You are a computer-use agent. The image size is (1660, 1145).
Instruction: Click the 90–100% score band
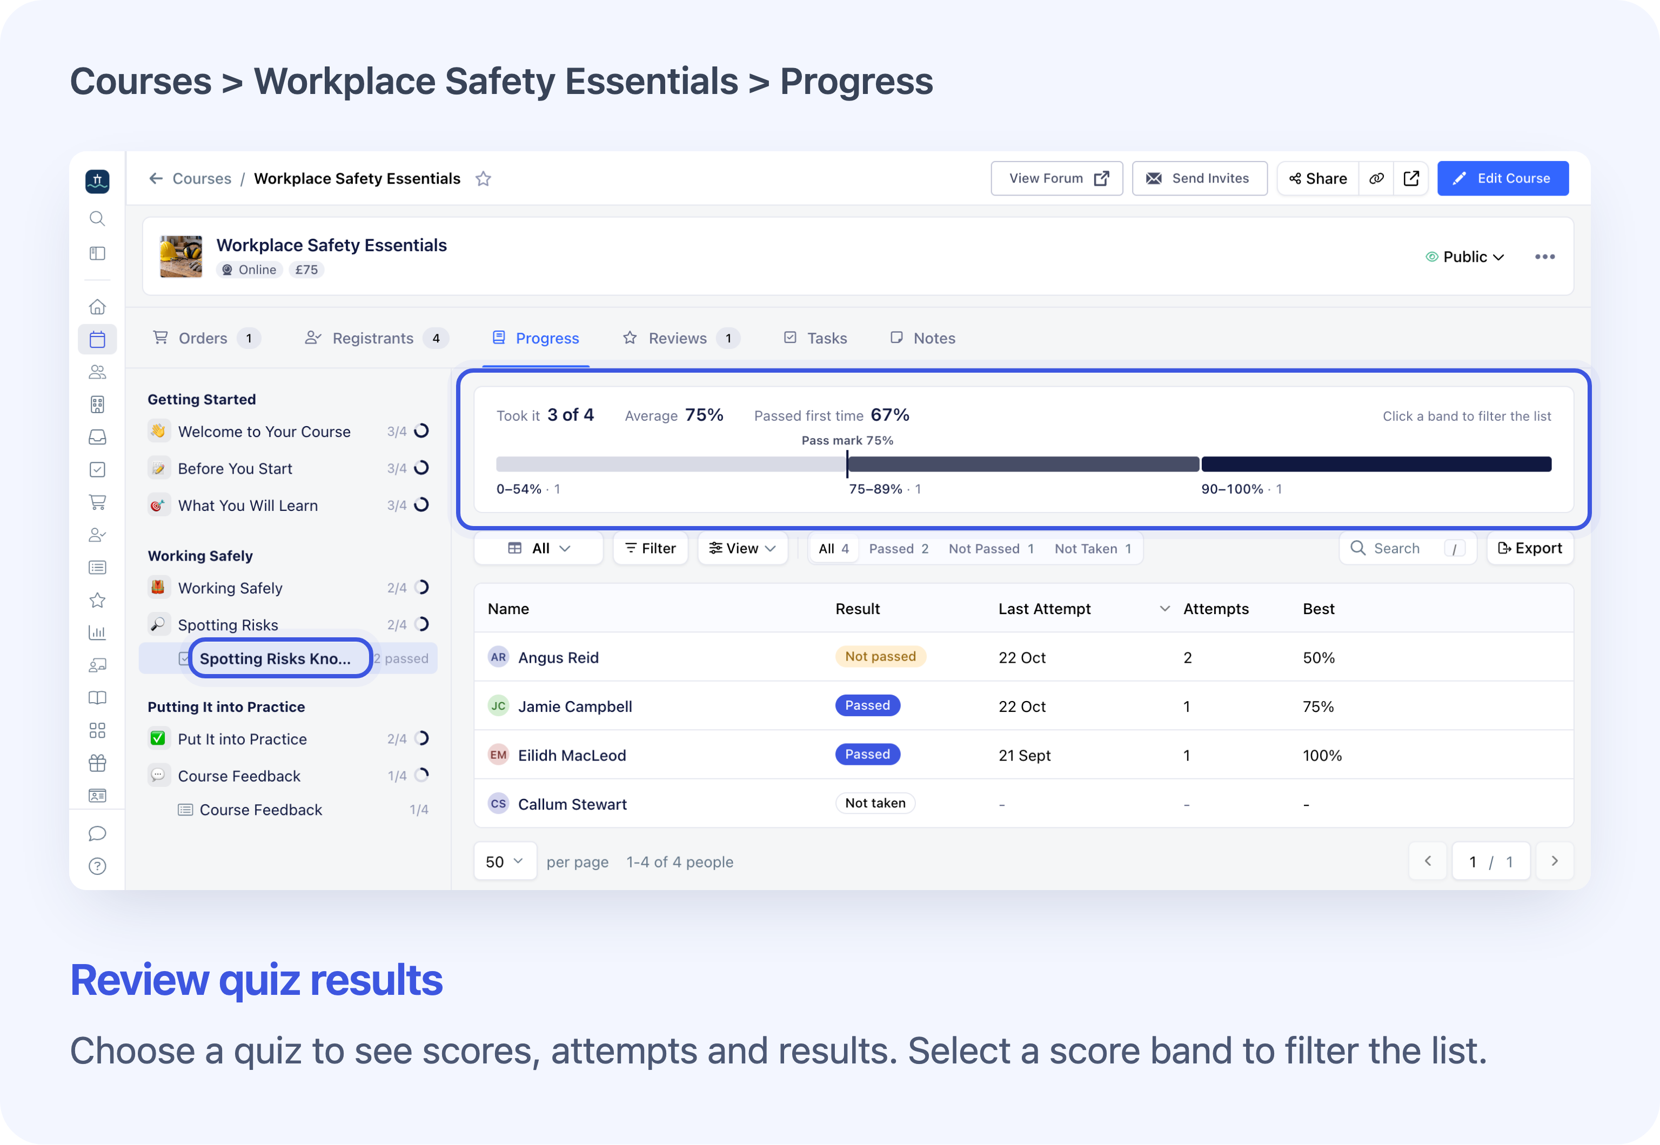[x=1376, y=464]
